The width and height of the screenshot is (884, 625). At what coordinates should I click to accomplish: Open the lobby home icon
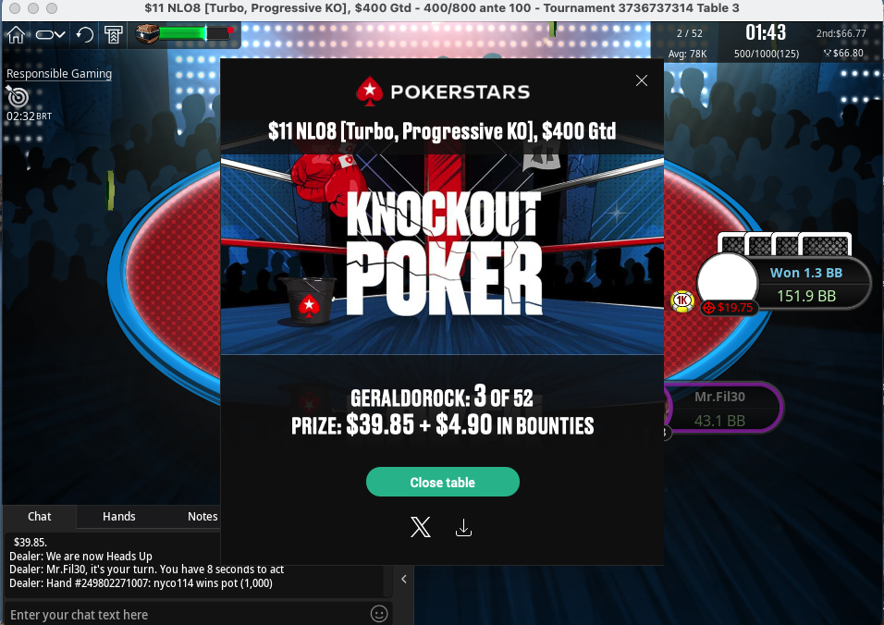point(16,35)
